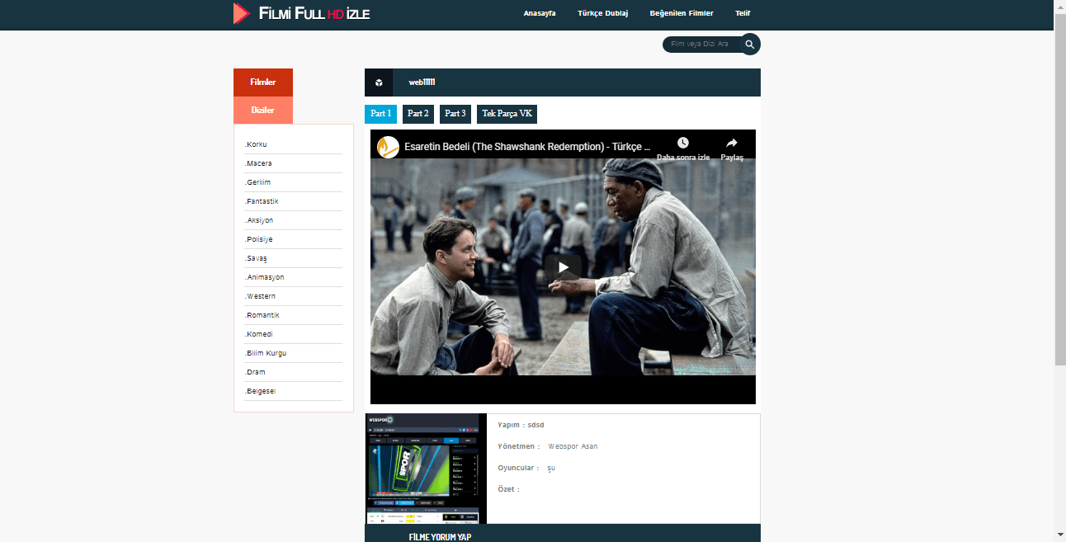This screenshot has height=542, width=1066.
Task: Go to Beğenilen Filmler menu item
Action: tap(682, 13)
